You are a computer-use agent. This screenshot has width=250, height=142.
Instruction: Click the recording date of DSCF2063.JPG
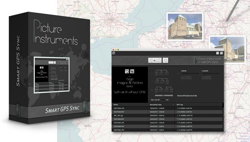(157, 123)
